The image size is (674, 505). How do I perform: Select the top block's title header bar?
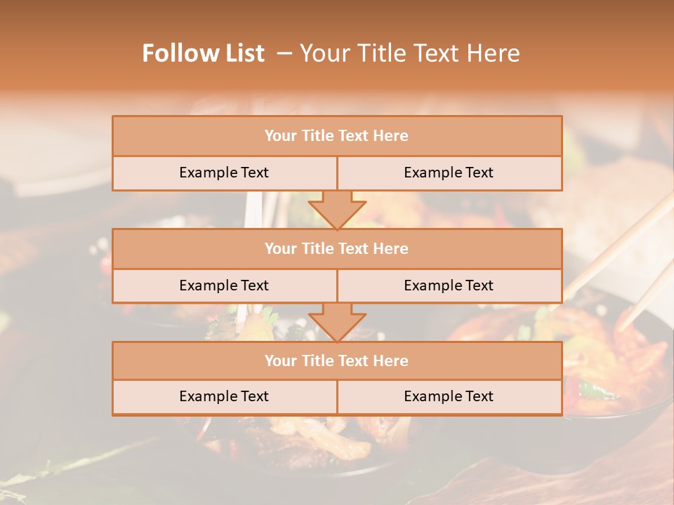337,136
